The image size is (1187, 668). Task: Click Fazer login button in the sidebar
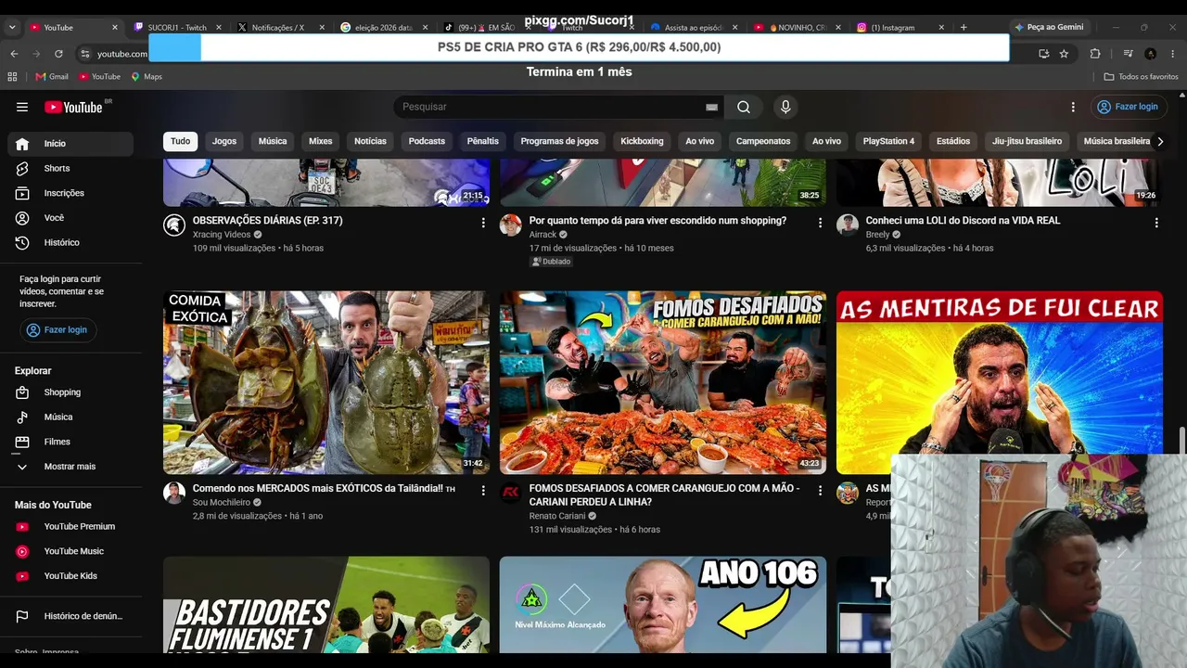pos(58,329)
